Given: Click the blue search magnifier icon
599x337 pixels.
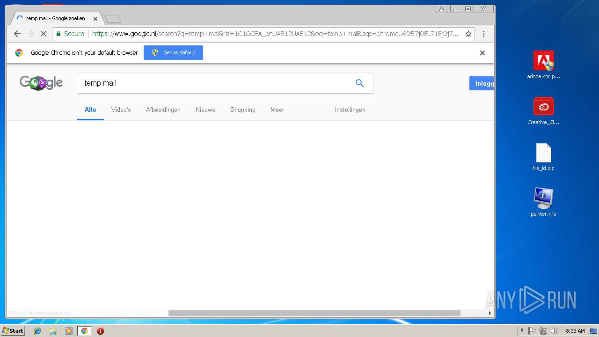Looking at the screenshot, I should pyautogui.click(x=359, y=83).
